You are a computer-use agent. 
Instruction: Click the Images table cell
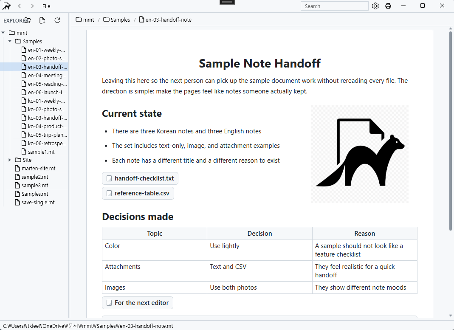pos(155,288)
